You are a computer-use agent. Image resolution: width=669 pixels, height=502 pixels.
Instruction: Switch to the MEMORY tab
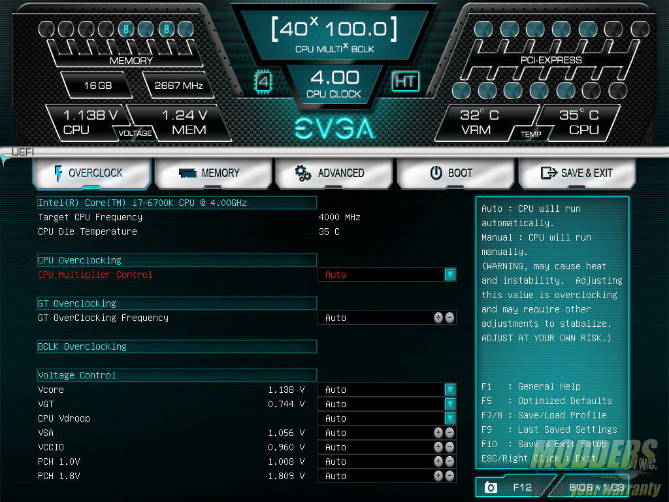pos(213,173)
